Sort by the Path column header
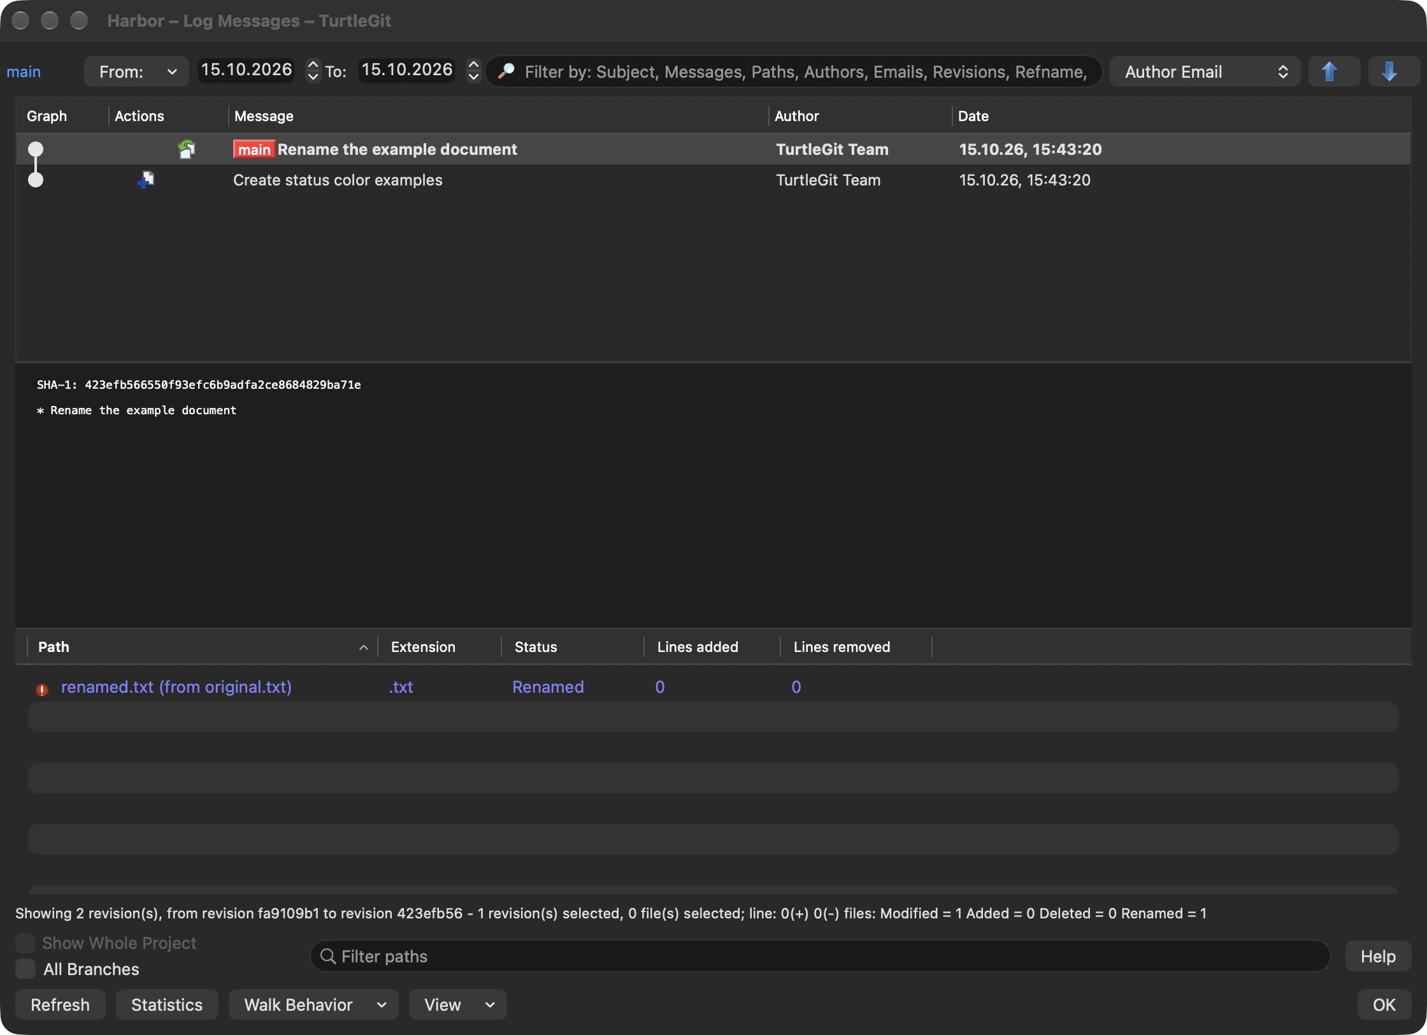The image size is (1427, 1035). tap(203, 647)
